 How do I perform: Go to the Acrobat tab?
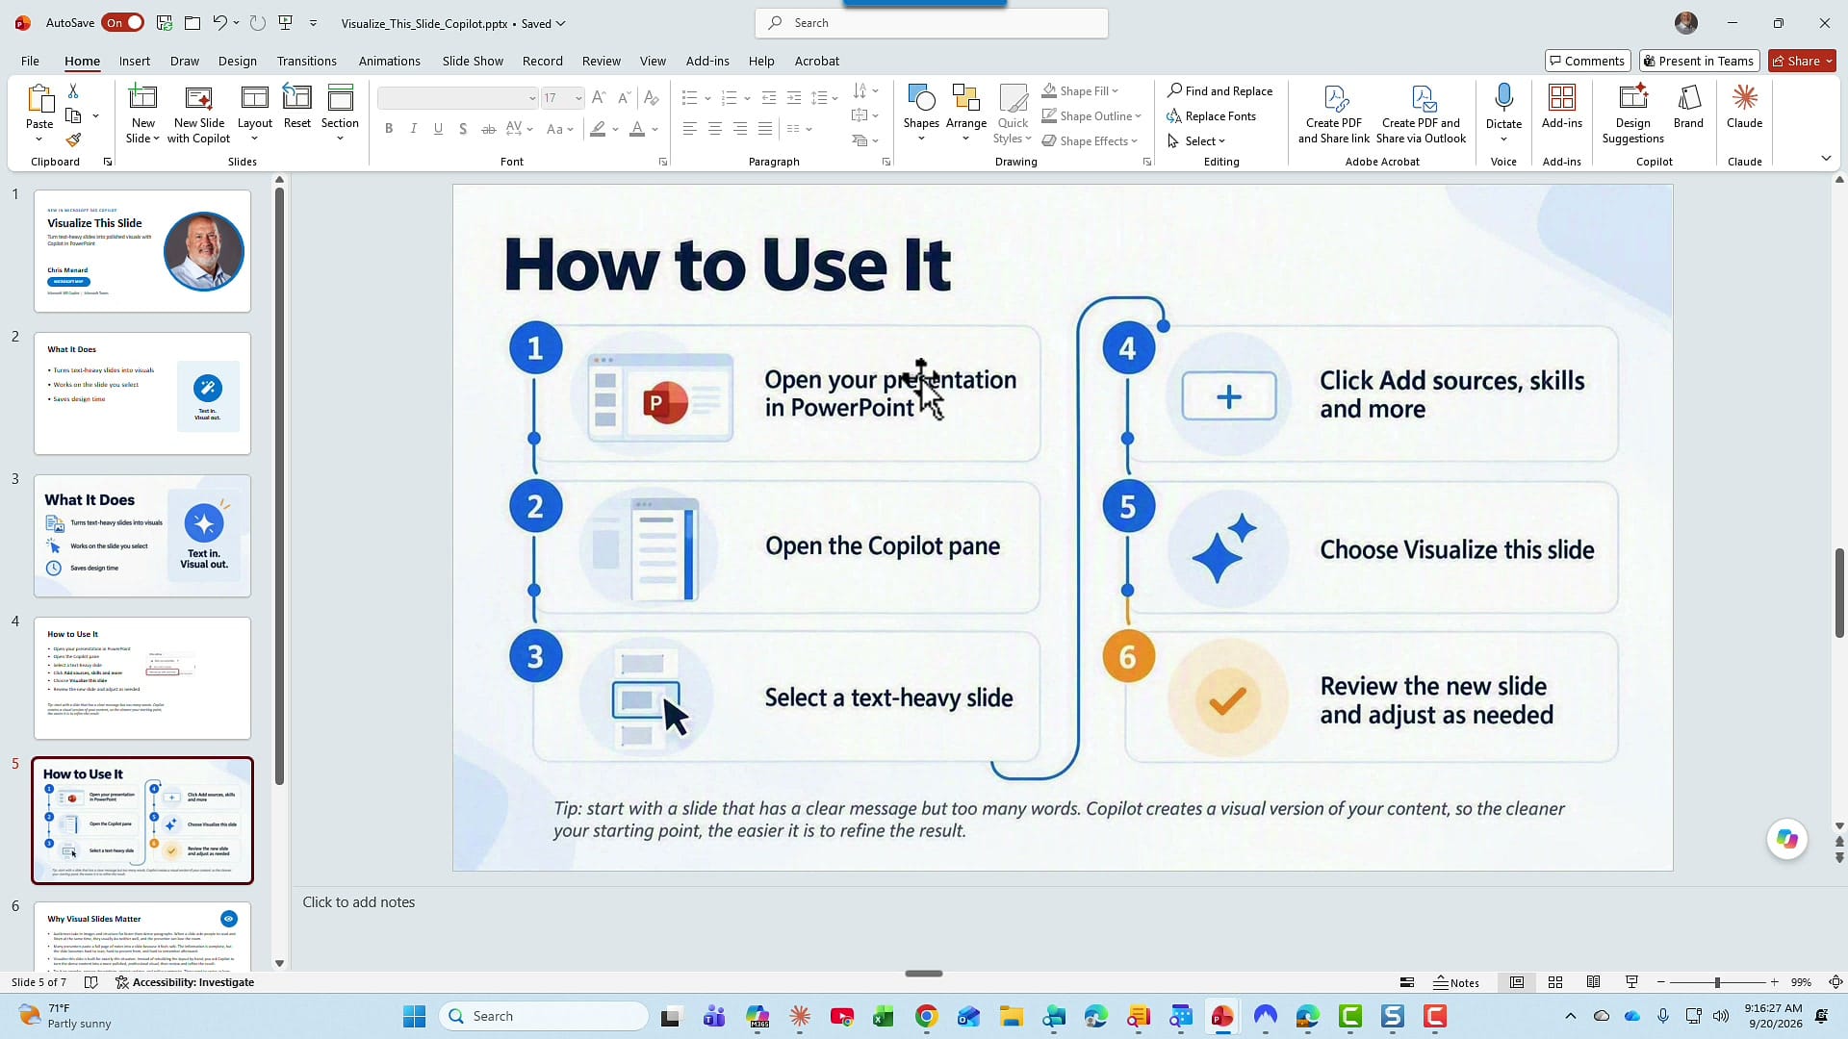click(x=817, y=61)
